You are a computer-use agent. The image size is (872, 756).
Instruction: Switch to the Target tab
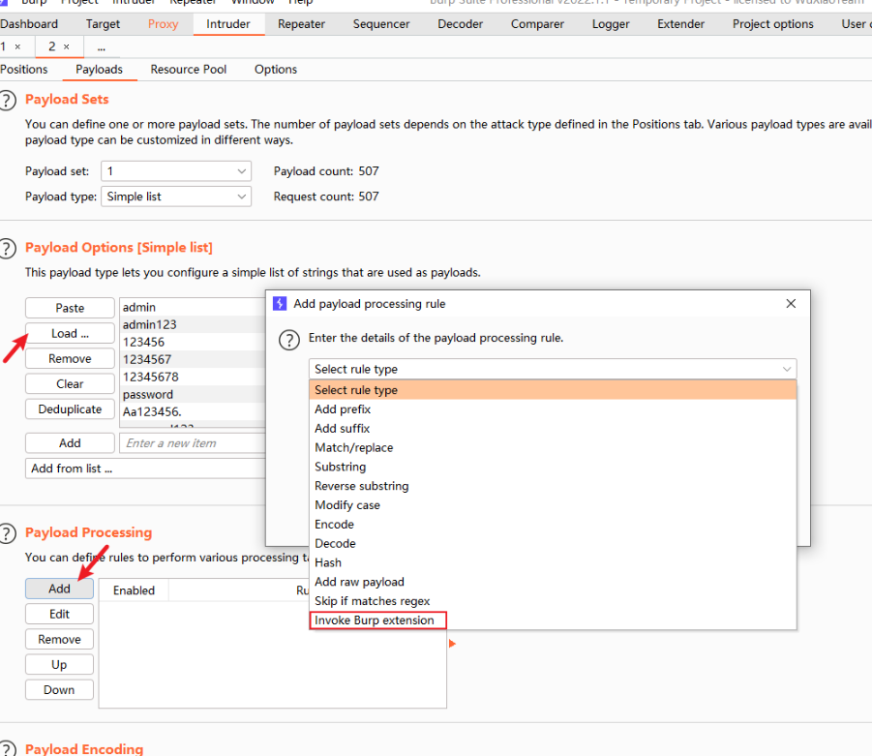pyautogui.click(x=103, y=24)
